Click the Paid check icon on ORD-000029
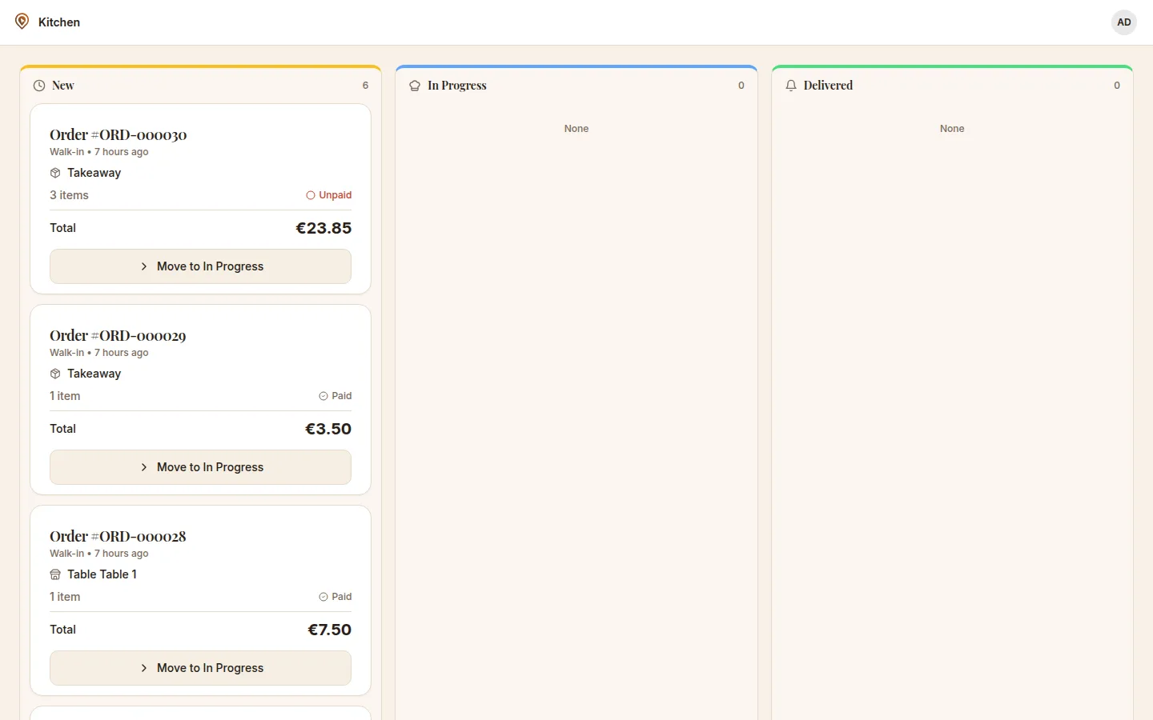This screenshot has width=1153, height=720. pyautogui.click(x=323, y=396)
